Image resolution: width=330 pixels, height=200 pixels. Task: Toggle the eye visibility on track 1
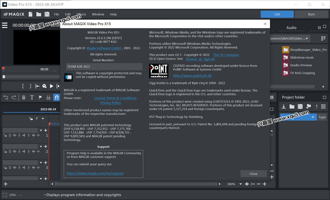pos(15,135)
